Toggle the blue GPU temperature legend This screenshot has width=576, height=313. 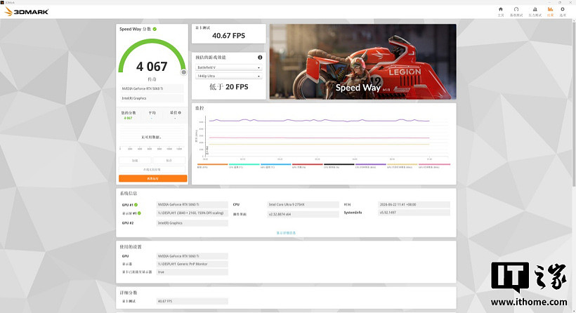click(275, 166)
